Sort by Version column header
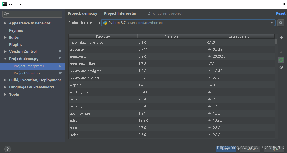287x153 pixels. point(172,36)
